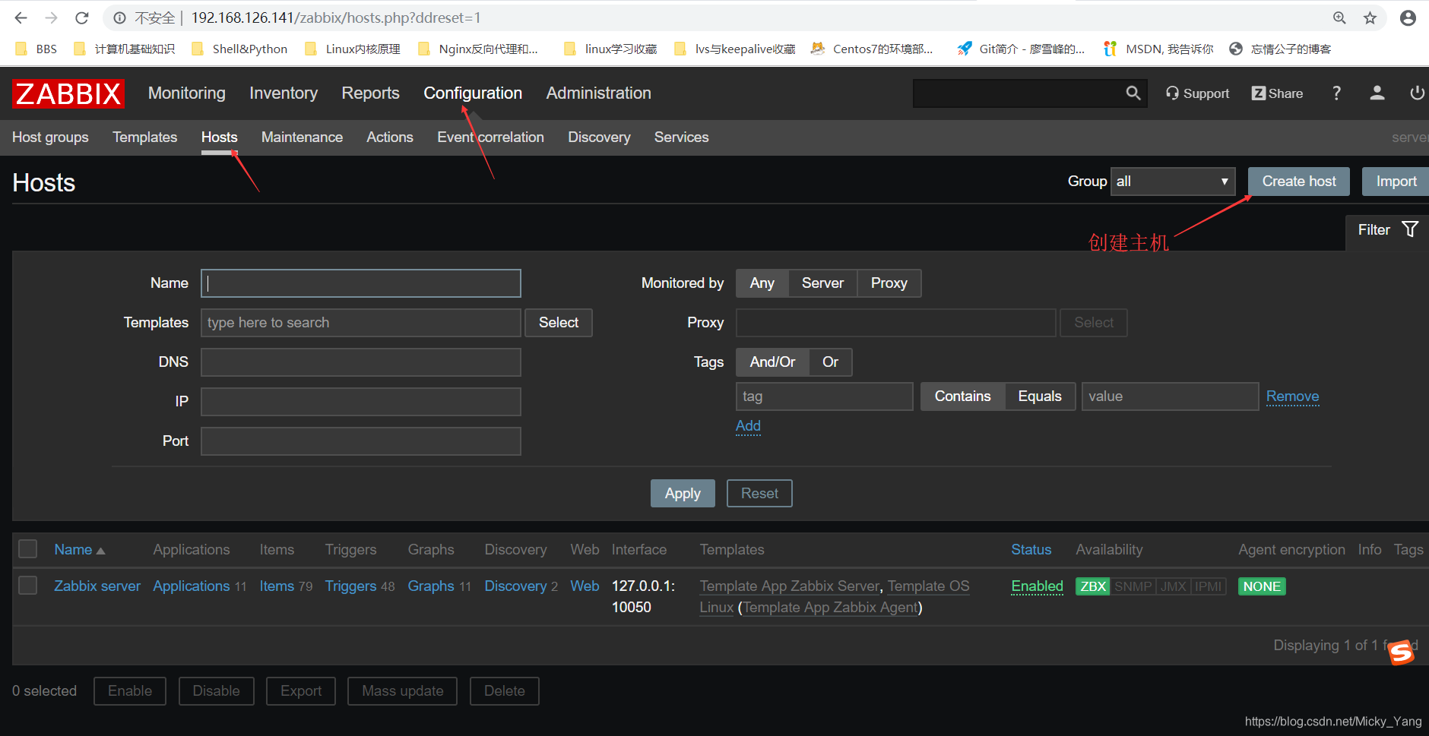The height and width of the screenshot is (736, 1429).
Task: Open the Nginx反向代理 bookmark folder
Action: coord(478,49)
